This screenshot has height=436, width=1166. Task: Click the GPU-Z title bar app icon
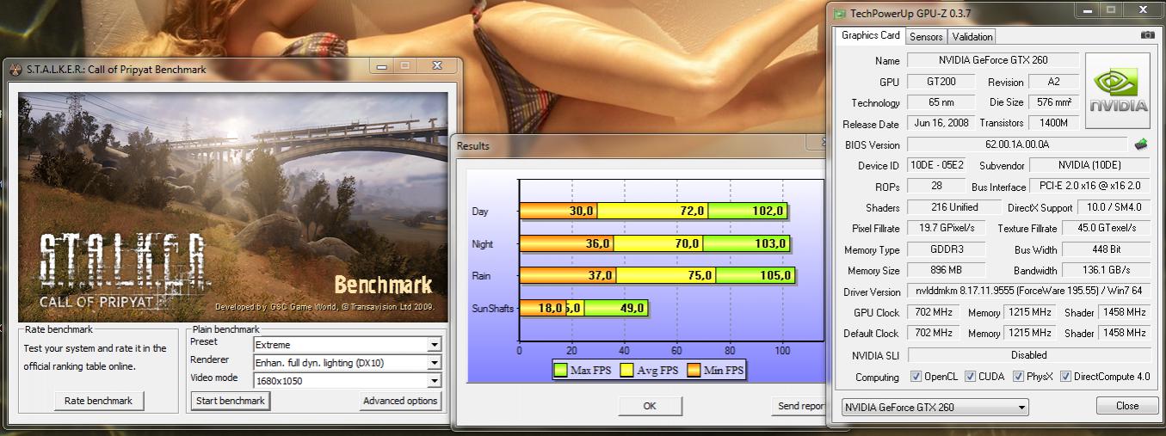pyautogui.click(x=839, y=13)
